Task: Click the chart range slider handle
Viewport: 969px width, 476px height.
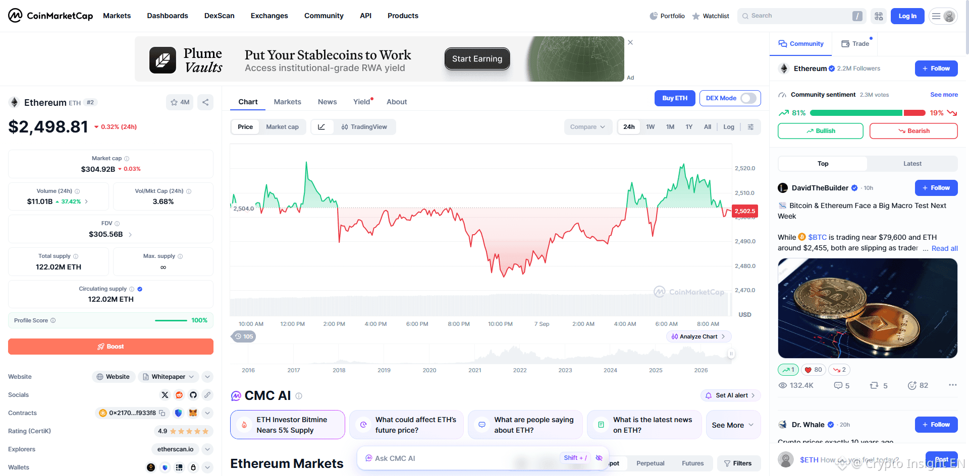Action: pyautogui.click(x=731, y=354)
